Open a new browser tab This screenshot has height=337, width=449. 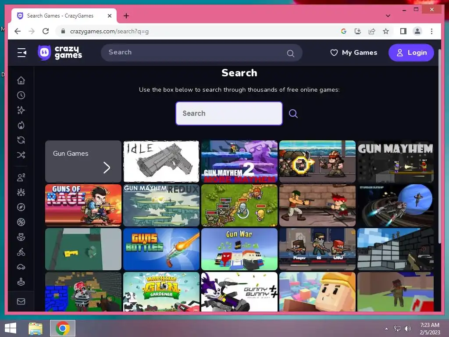pos(126,16)
